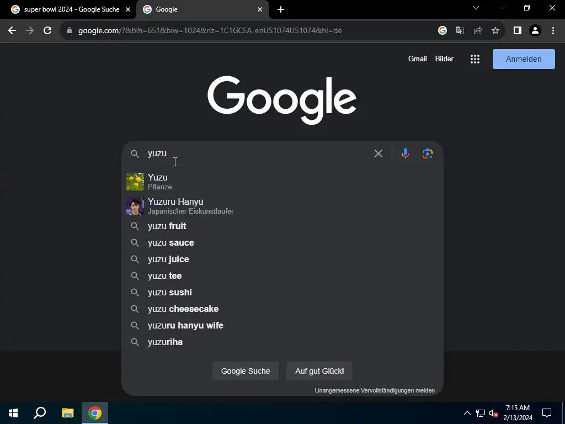
Task: Close the super bowl 2024 tab
Action: point(128,9)
